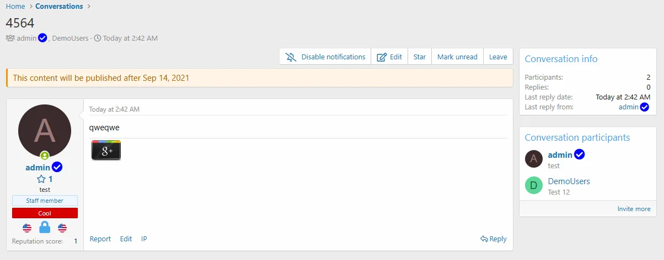Leave the conversation

(498, 57)
